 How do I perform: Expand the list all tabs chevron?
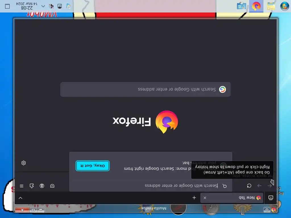pyautogui.click(x=20, y=198)
